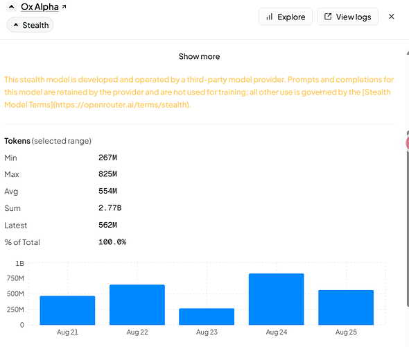This screenshot has width=409, height=347.
Task: Click the View logs button
Action: click(x=347, y=17)
